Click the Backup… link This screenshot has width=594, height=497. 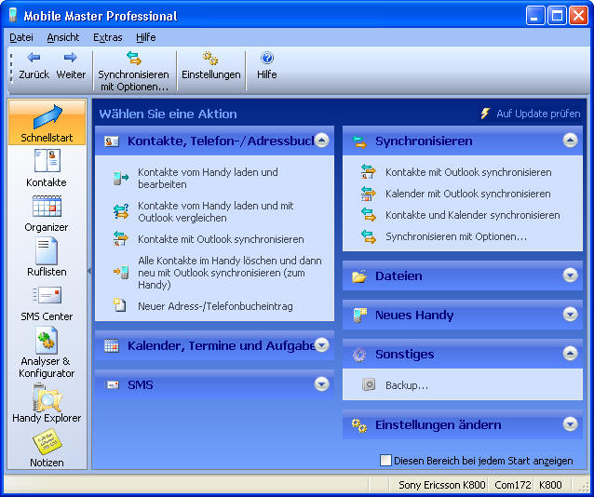pos(407,385)
